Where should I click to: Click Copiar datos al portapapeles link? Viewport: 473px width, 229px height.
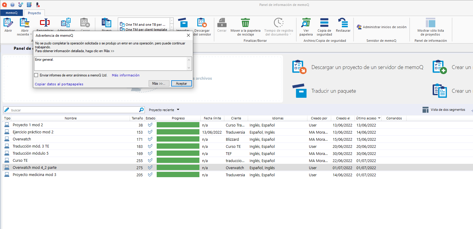59,84
